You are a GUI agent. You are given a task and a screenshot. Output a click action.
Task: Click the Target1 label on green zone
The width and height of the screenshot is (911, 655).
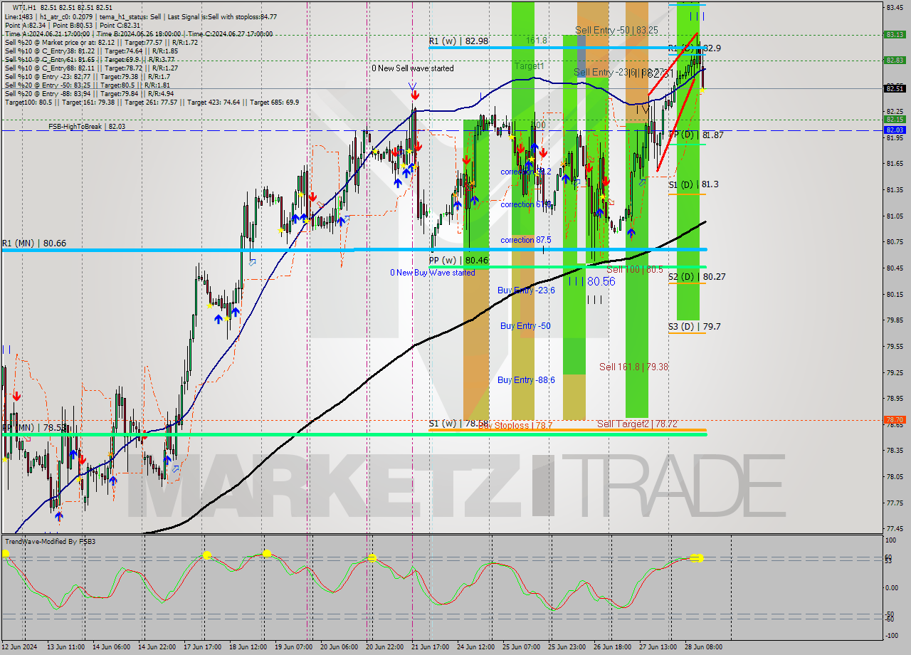[x=530, y=65]
